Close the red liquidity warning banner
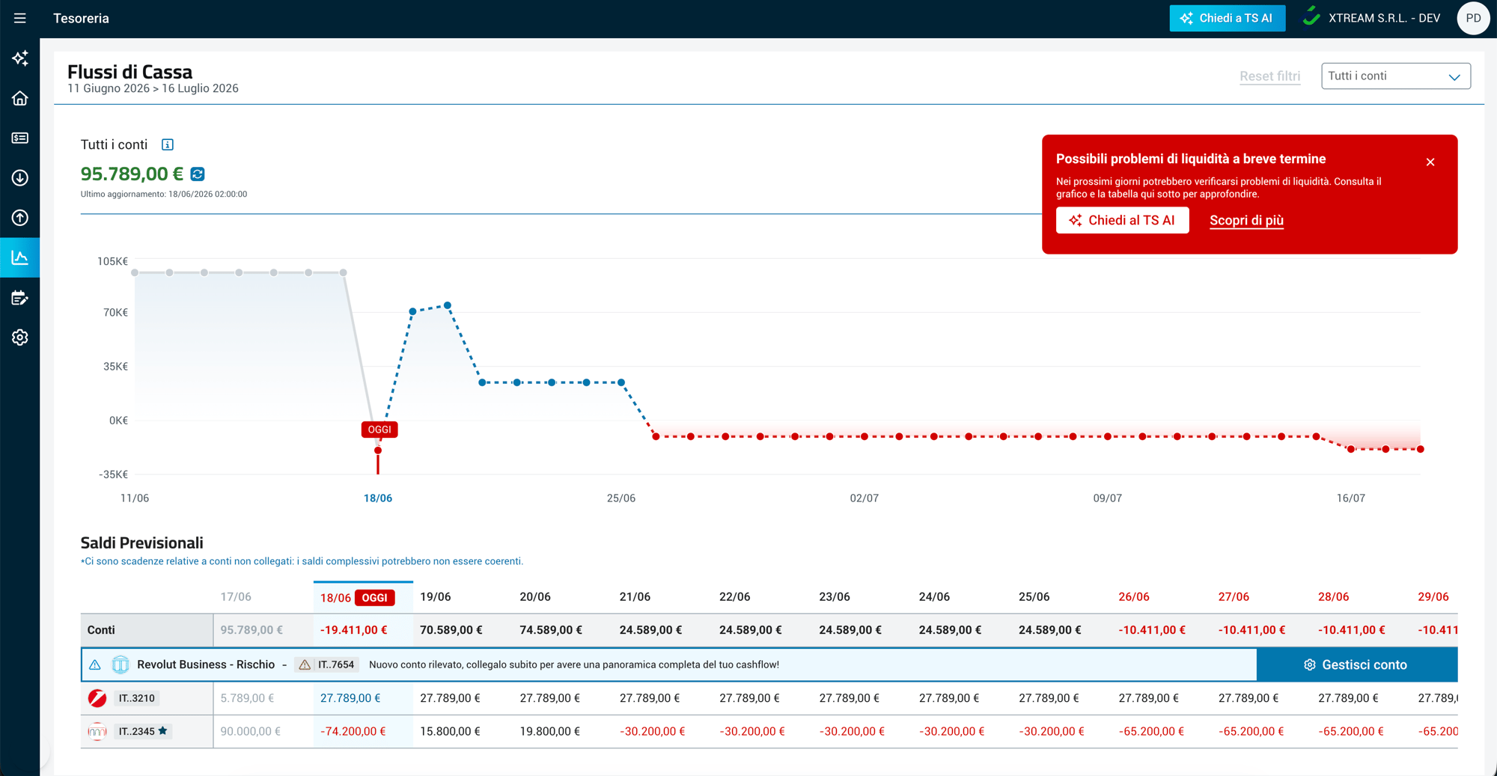 1430,162
